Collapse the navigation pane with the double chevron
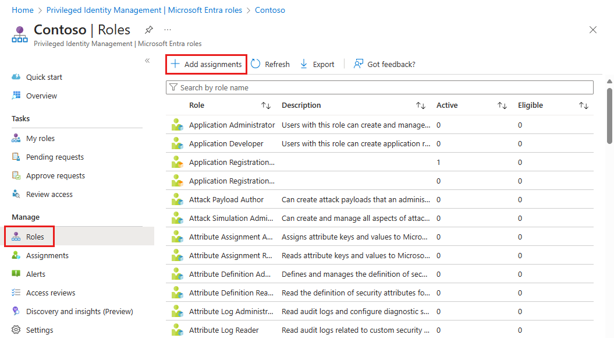This screenshot has width=614, height=338. pyautogui.click(x=147, y=60)
